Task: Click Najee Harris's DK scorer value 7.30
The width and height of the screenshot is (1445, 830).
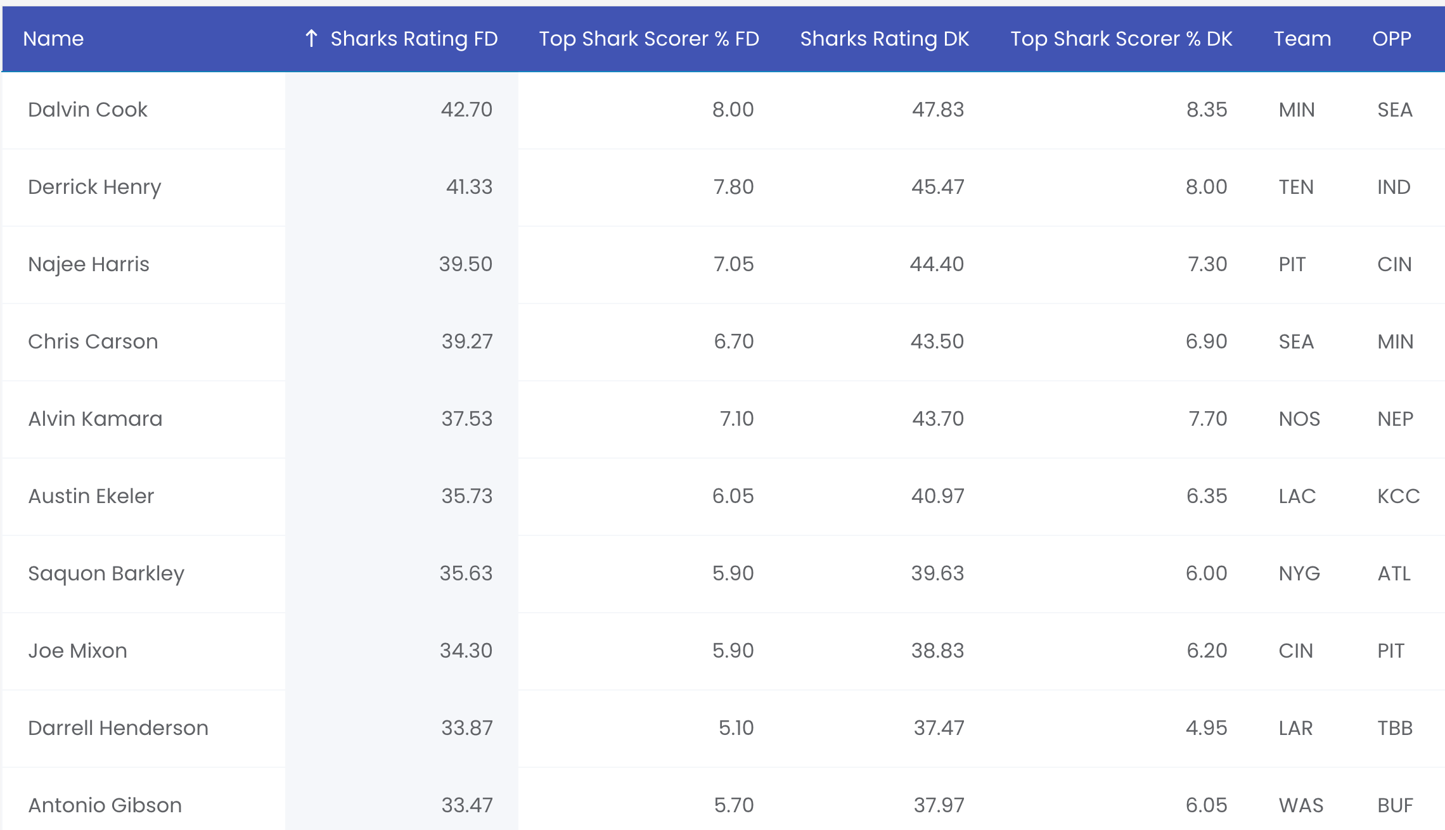Action: (x=1207, y=264)
